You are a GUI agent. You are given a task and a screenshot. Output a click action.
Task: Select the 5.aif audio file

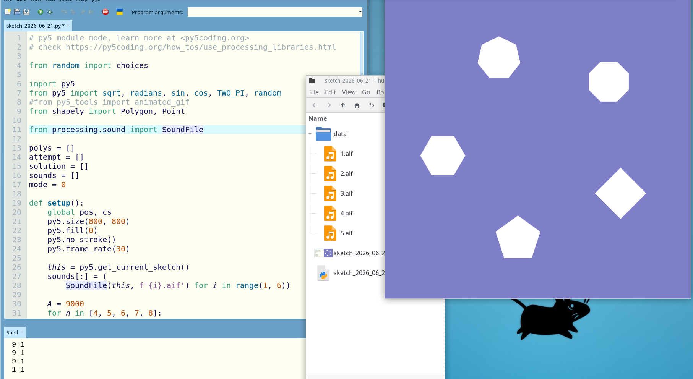click(330, 233)
